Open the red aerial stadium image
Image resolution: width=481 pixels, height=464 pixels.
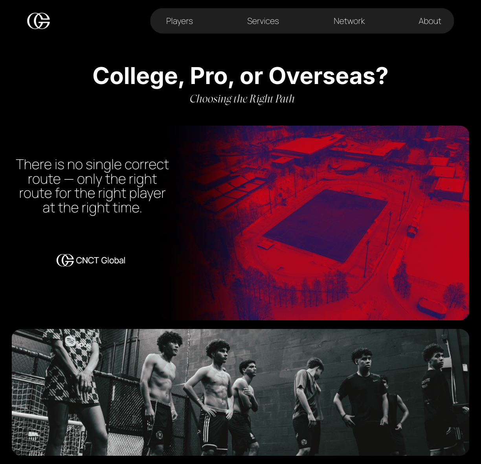tap(320, 223)
